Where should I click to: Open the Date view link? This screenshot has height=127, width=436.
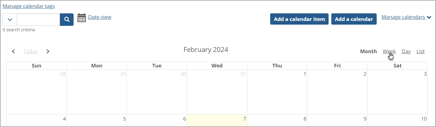(99, 17)
